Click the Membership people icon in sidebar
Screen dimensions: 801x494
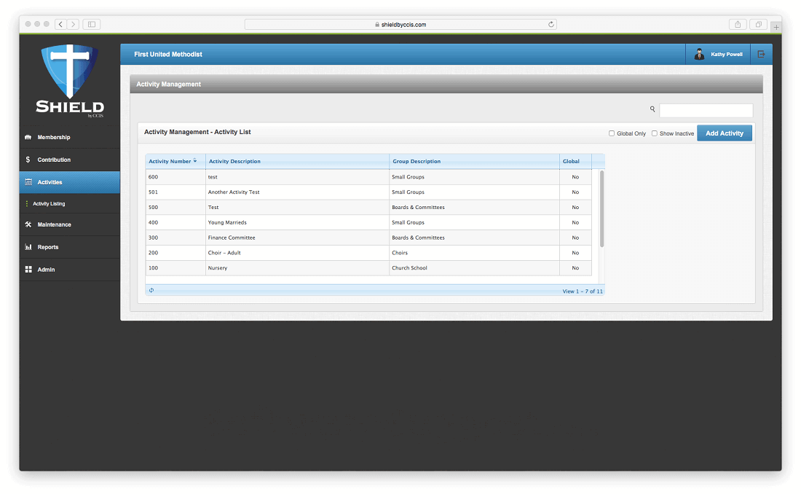[x=28, y=137]
